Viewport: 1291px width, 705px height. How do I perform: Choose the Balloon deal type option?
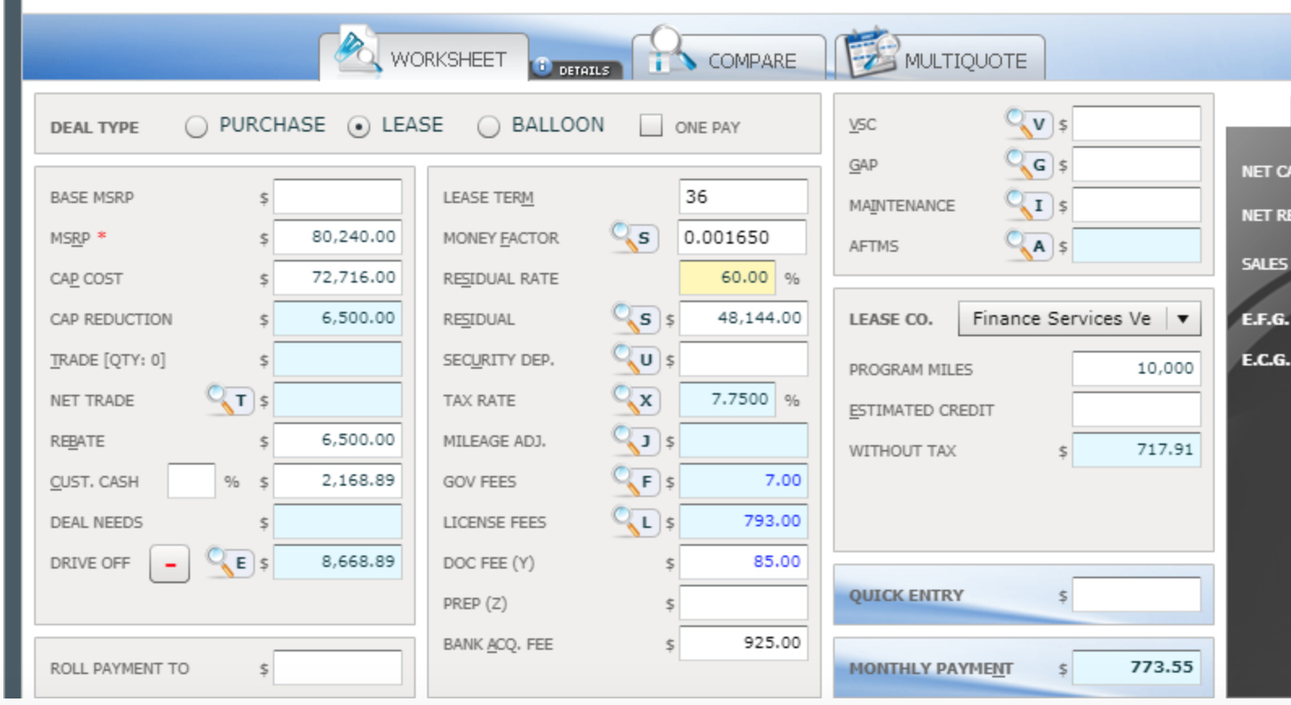point(488,127)
